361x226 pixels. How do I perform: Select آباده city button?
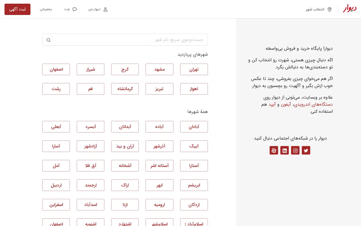point(159,127)
